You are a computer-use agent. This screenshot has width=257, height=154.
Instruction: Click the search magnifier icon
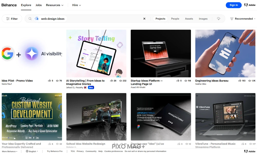pyautogui.click(x=30, y=19)
